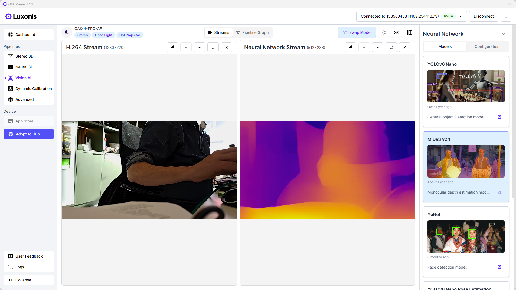This screenshot has width=516, height=290.
Task: Click the face detection scan icon
Action: 396,32
